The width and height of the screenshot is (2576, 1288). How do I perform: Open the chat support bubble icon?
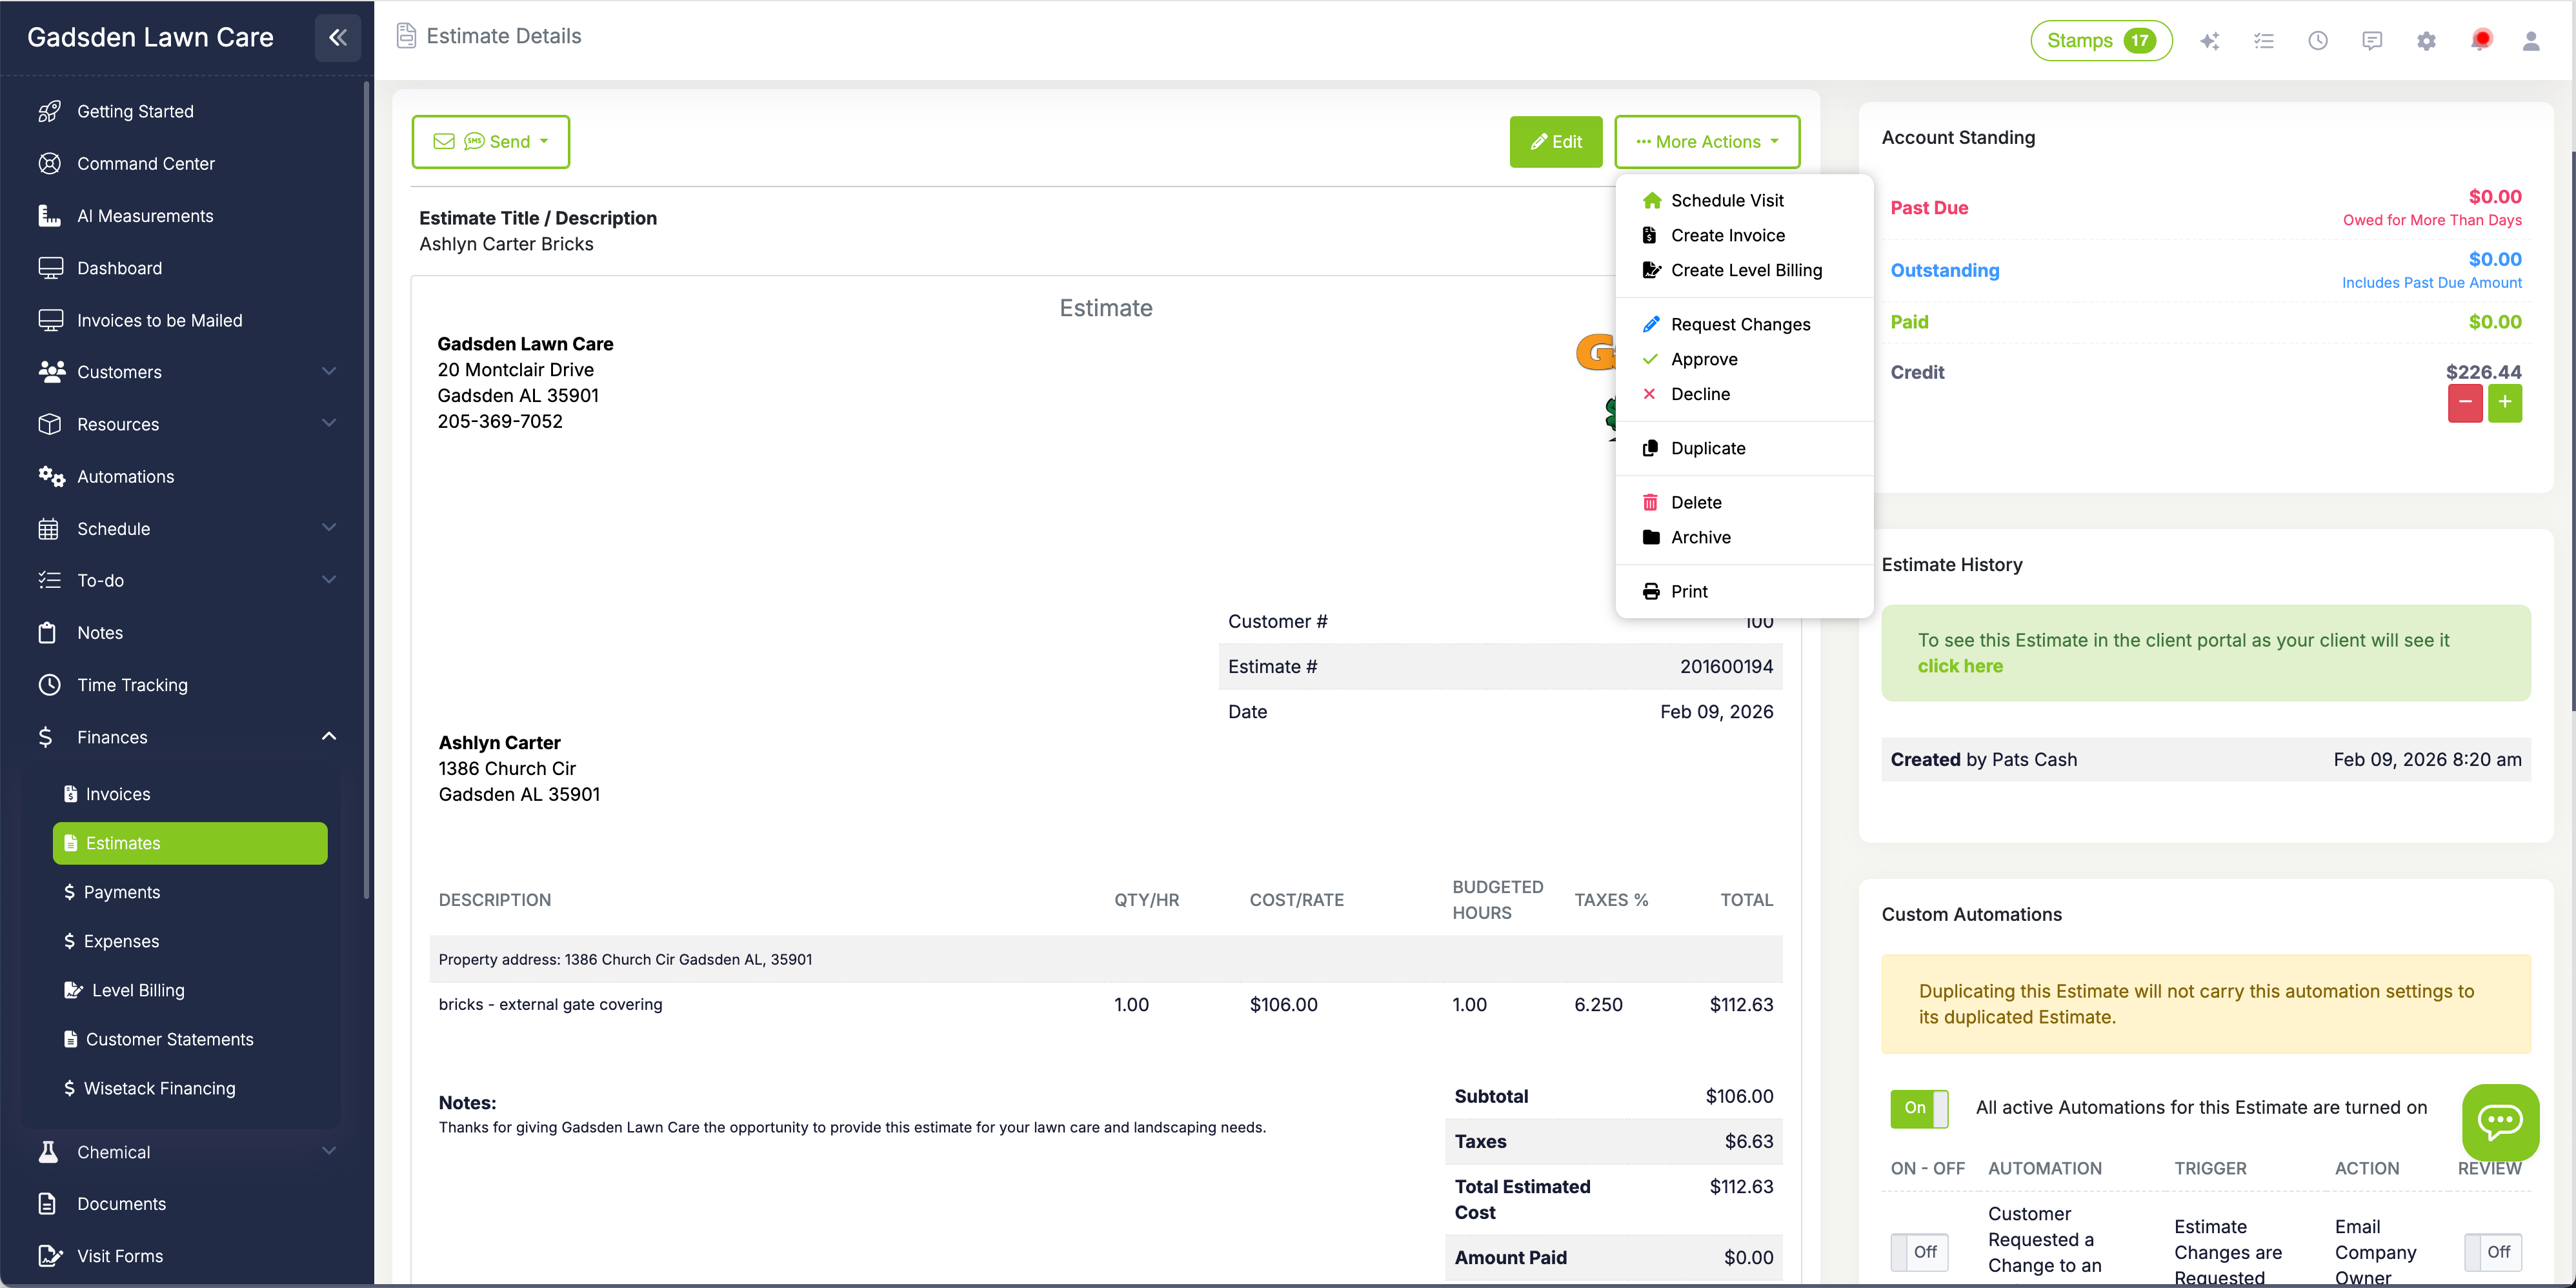[x=2500, y=1122]
